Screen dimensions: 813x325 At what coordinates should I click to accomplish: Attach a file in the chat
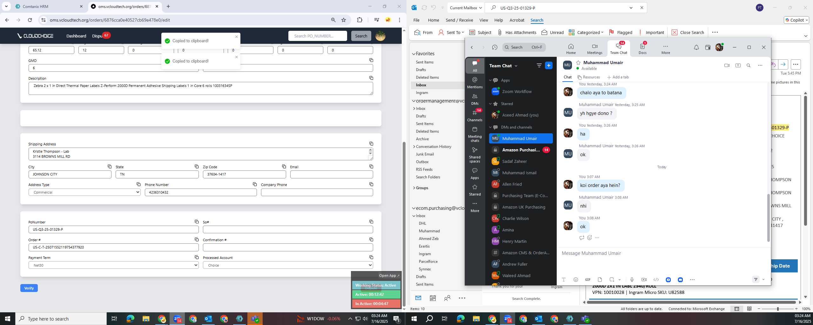pyautogui.click(x=600, y=280)
